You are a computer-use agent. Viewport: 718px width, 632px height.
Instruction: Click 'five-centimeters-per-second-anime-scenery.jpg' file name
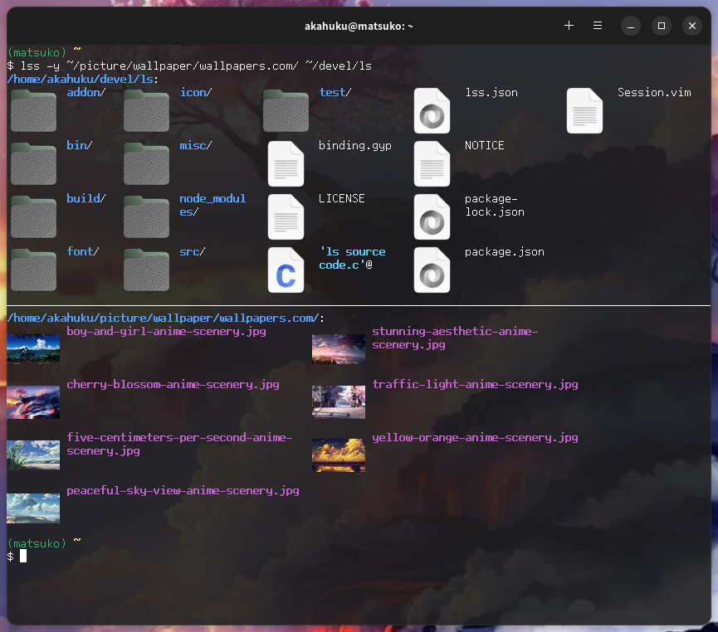click(x=179, y=444)
